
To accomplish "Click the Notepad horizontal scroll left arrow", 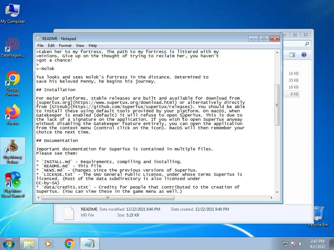I will pyautogui.click(x=38, y=198).
